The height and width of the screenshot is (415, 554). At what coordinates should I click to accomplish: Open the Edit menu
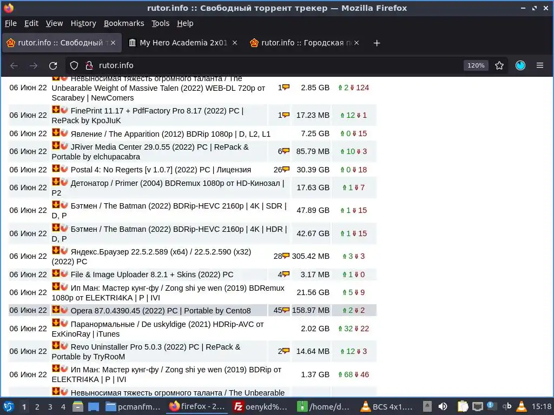click(x=31, y=23)
